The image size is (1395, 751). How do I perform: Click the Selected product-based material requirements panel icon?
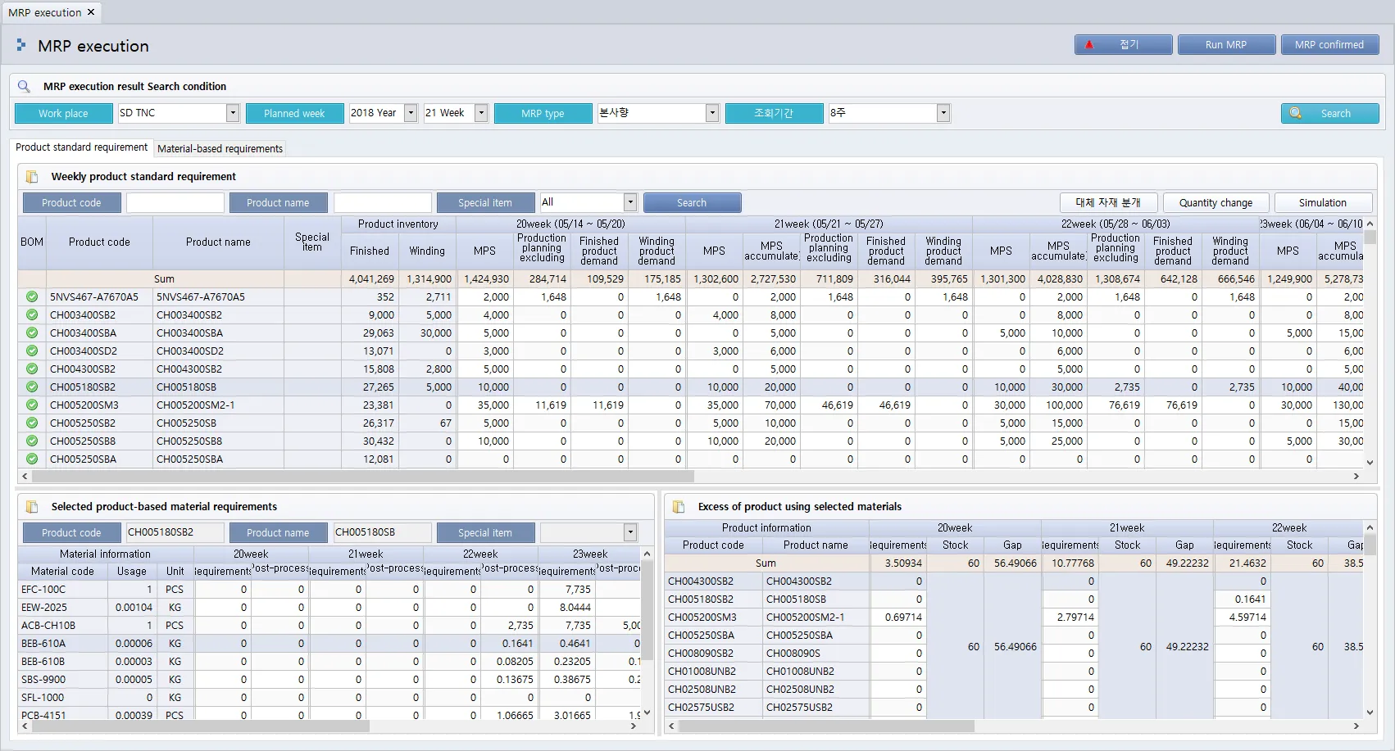pos(32,506)
